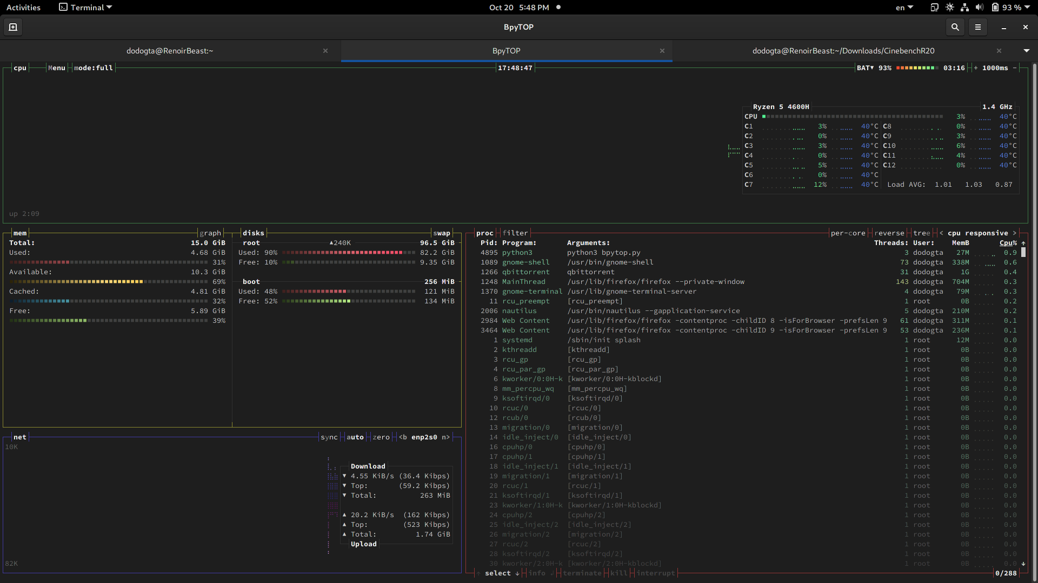Increase the 1000ms refresh interval with plus

pos(974,67)
